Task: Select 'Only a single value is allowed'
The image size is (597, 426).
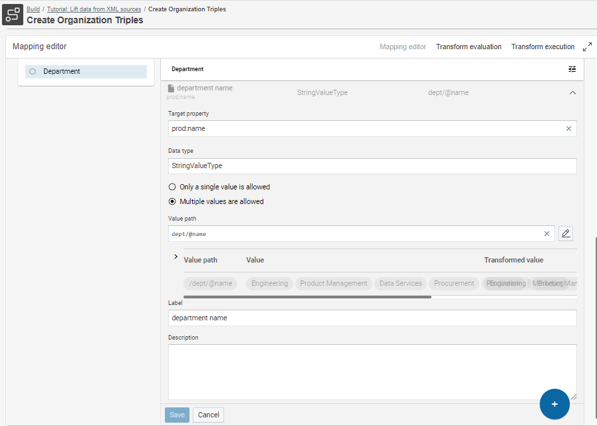Action: (172, 187)
